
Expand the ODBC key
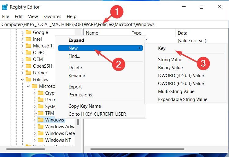point(22,52)
